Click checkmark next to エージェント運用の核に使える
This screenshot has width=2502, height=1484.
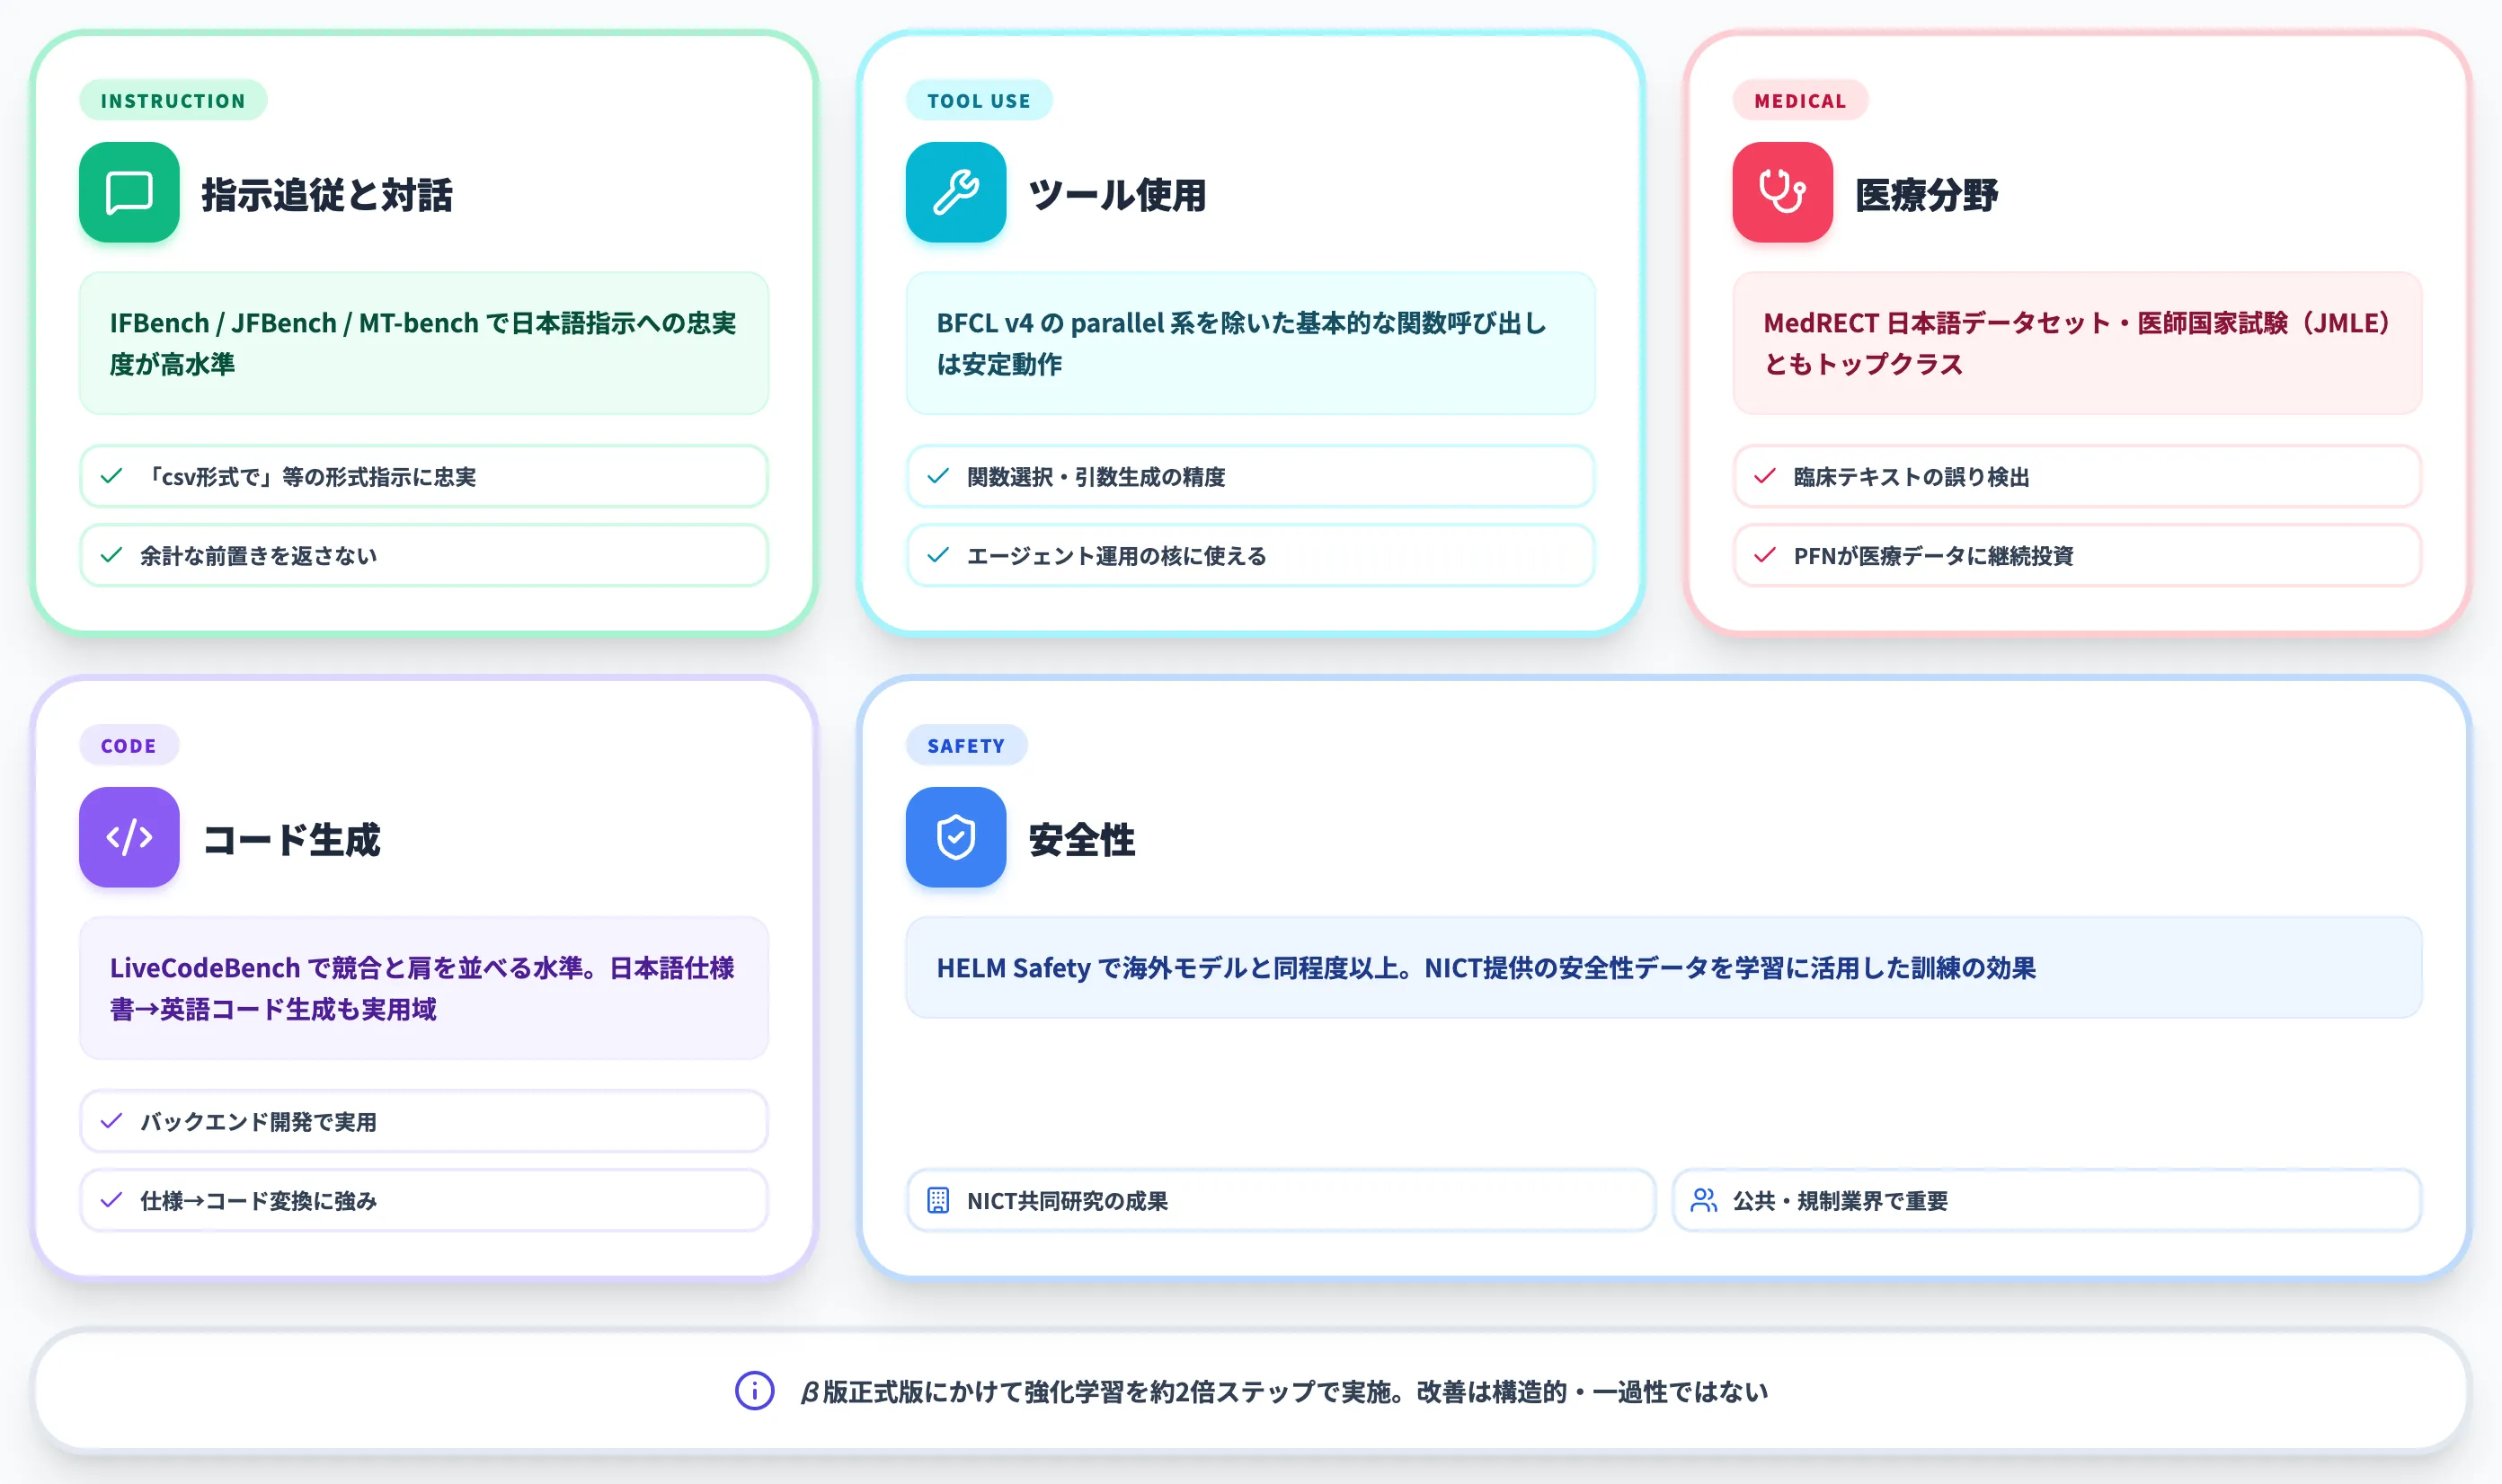tap(938, 555)
